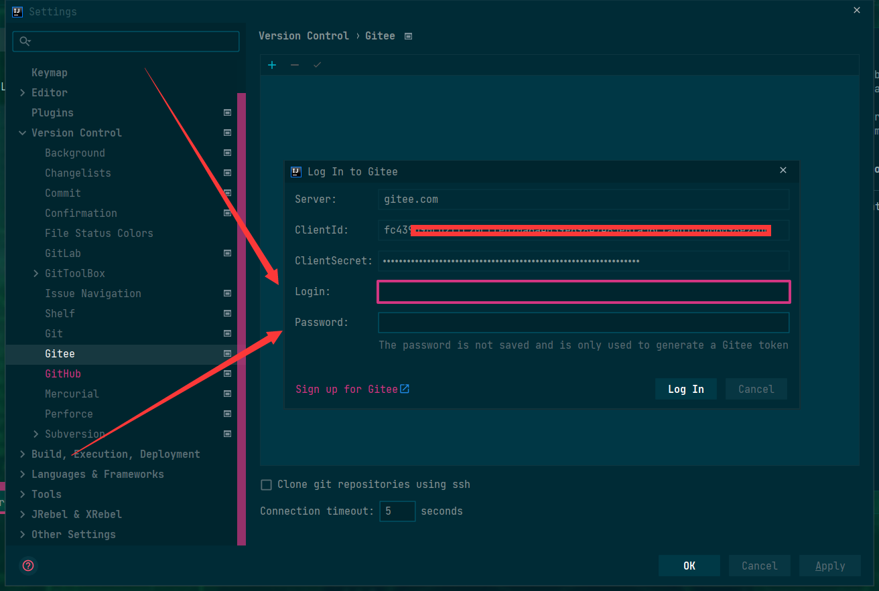Focus the Login input field
Viewport: 879px width, 591px height.
pyautogui.click(x=584, y=292)
